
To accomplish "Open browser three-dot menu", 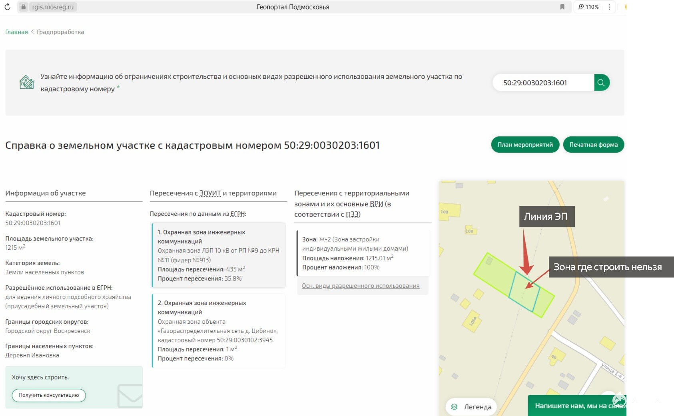I will 609,7.
